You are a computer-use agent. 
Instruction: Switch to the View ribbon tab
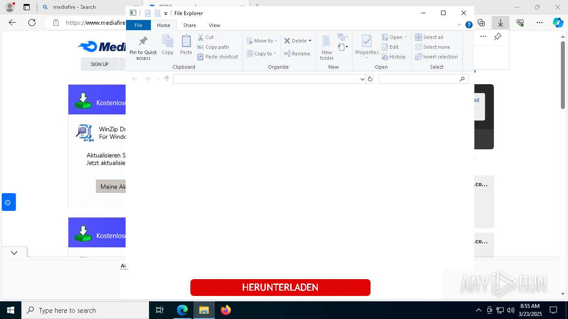(214, 25)
